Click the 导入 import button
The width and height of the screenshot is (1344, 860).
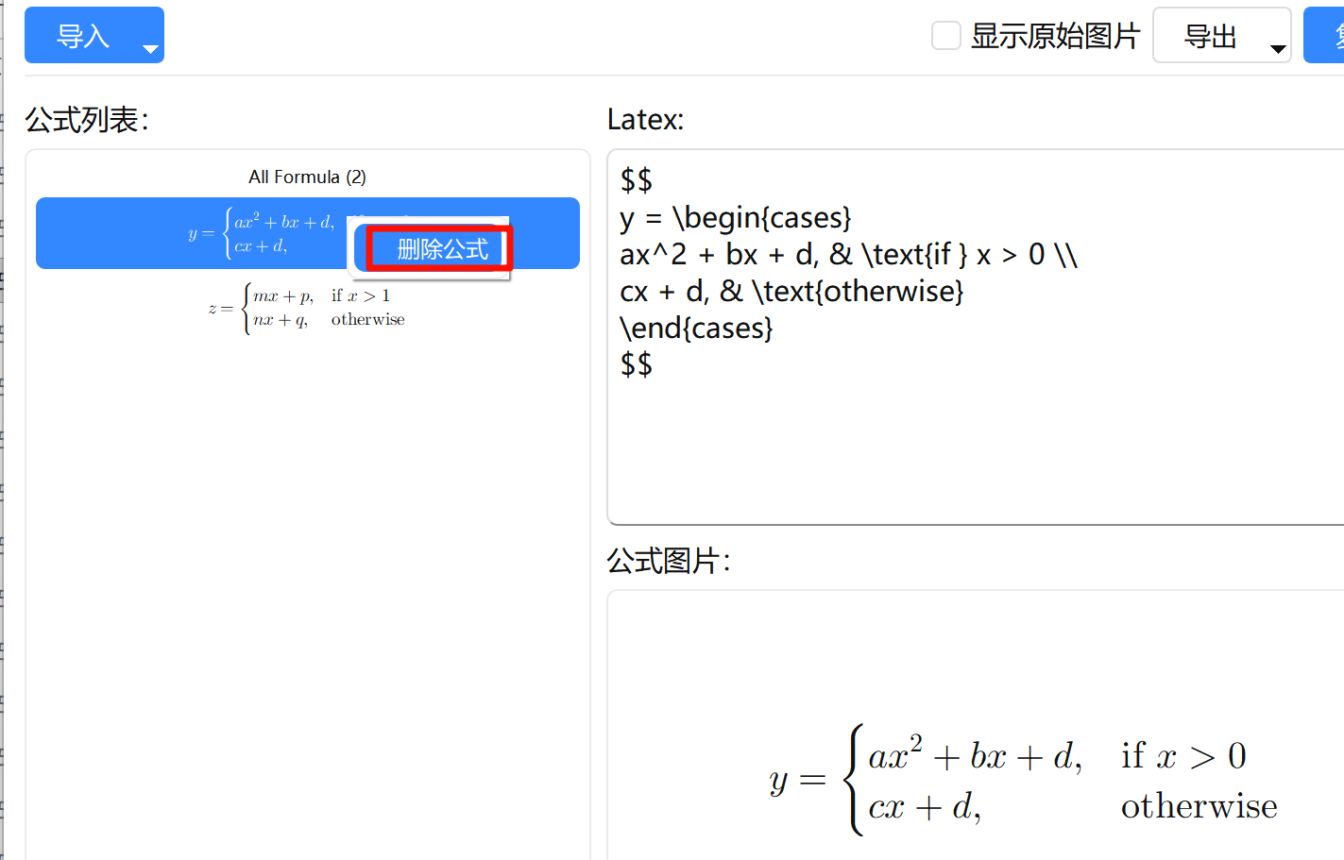coord(83,36)
